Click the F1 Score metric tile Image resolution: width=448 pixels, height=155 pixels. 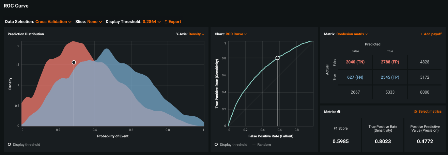pos(341,135)
